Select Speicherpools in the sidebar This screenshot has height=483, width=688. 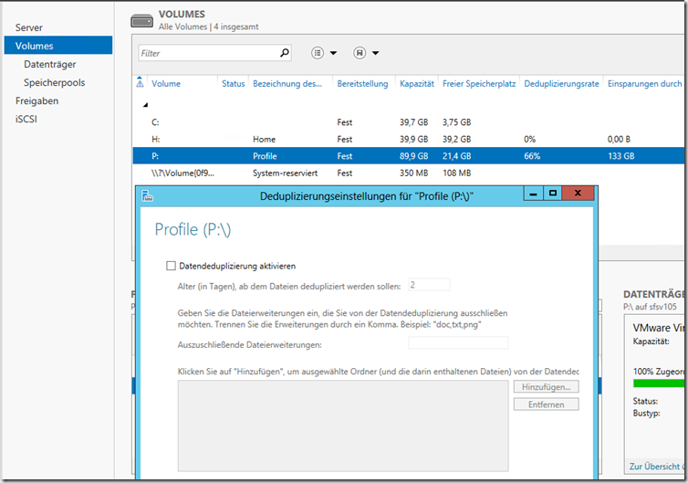[x=54, y=82]
